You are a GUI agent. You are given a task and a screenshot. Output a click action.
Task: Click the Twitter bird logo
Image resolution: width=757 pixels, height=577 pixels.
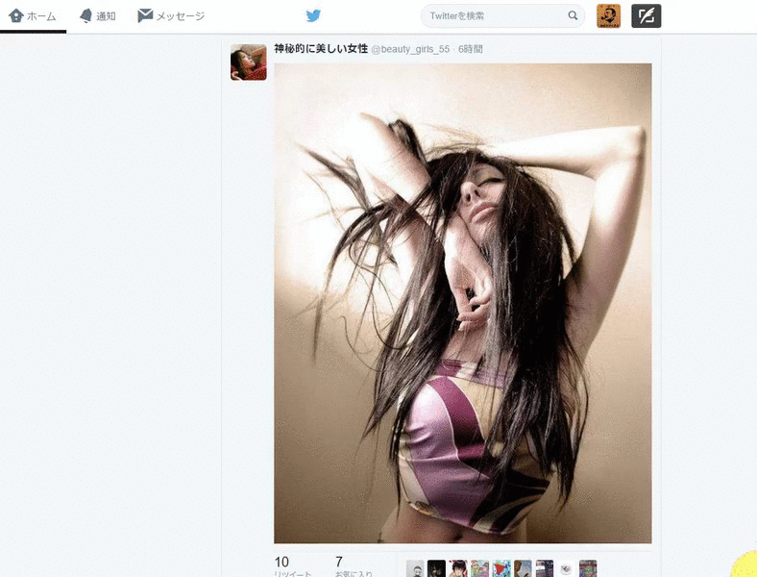point(313,16)
